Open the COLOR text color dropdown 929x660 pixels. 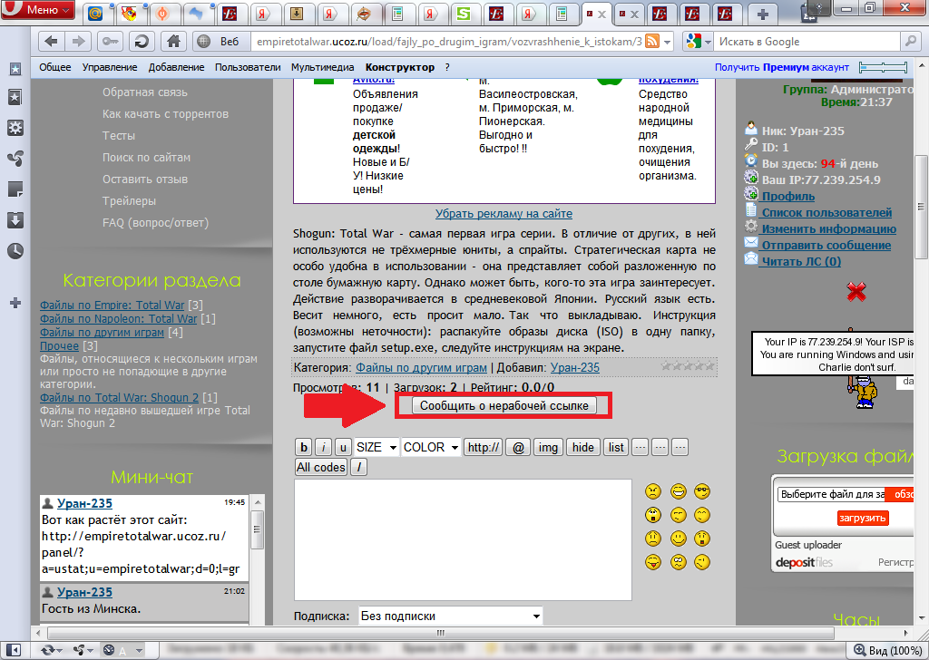(x=431, y=448)
